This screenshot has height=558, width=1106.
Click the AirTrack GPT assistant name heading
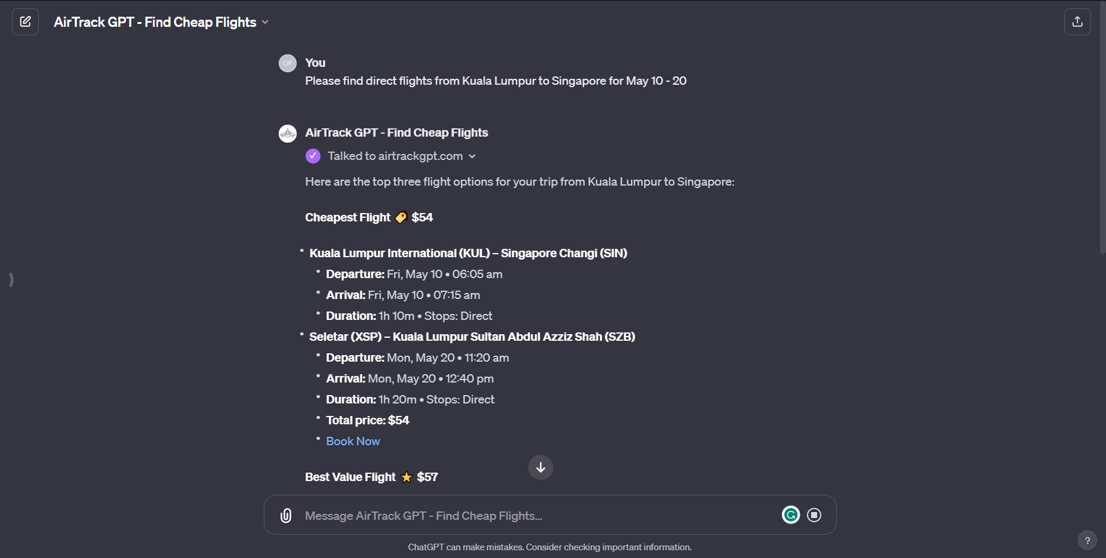click(x=396, y=133)
